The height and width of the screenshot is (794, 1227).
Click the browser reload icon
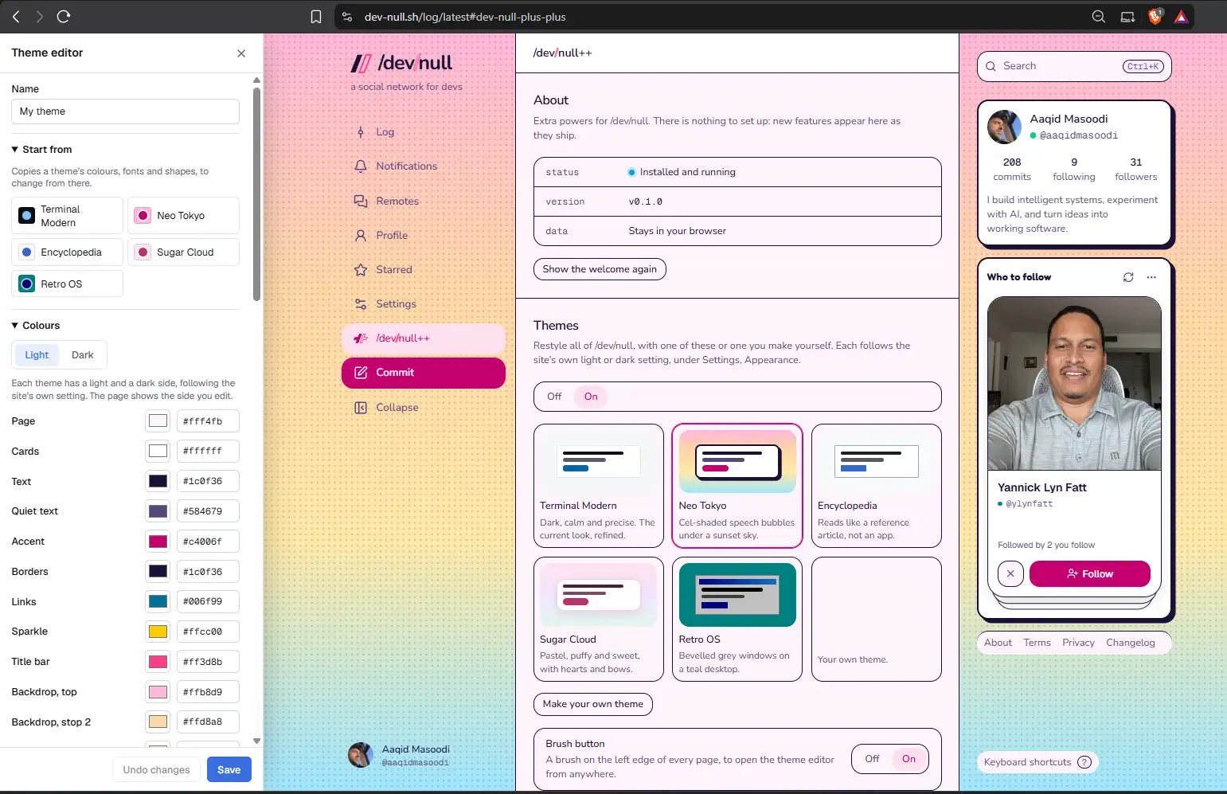[64, 16]
